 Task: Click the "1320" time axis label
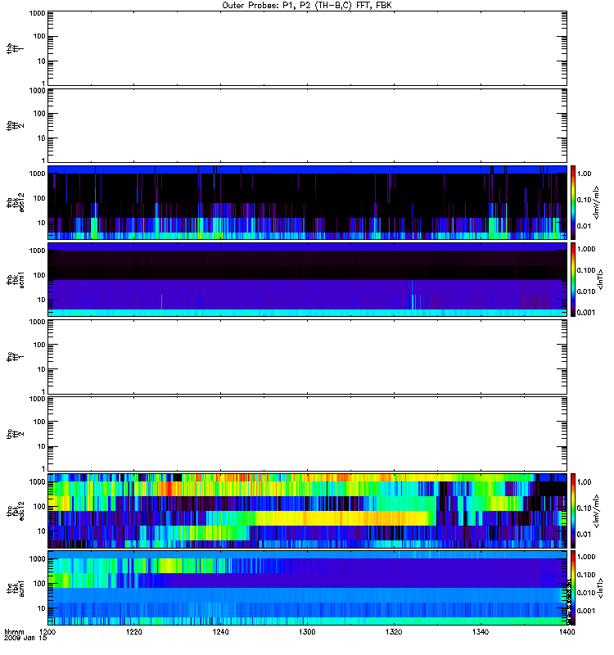pyautogui.click(x=394, y=632)
